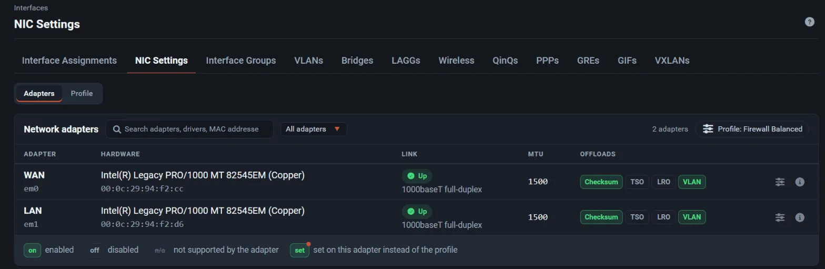Switch to the Profile sub-tab
Screen dimensions: 825x269
coord(82,93)
